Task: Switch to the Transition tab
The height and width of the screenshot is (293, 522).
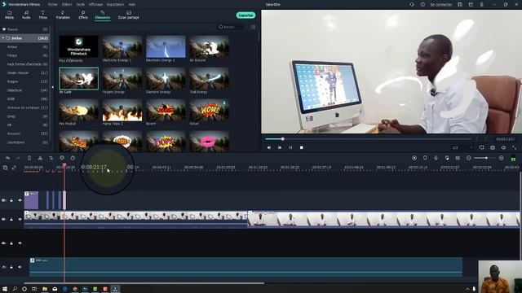Action: click(x=63, y=15)
